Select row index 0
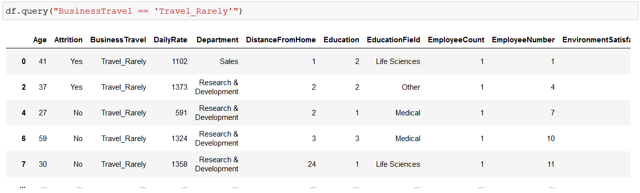The image size is (640, 193). click(x=24, y=61)
